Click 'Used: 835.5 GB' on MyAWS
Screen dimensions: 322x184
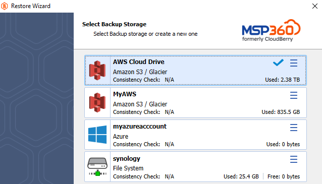281,112
